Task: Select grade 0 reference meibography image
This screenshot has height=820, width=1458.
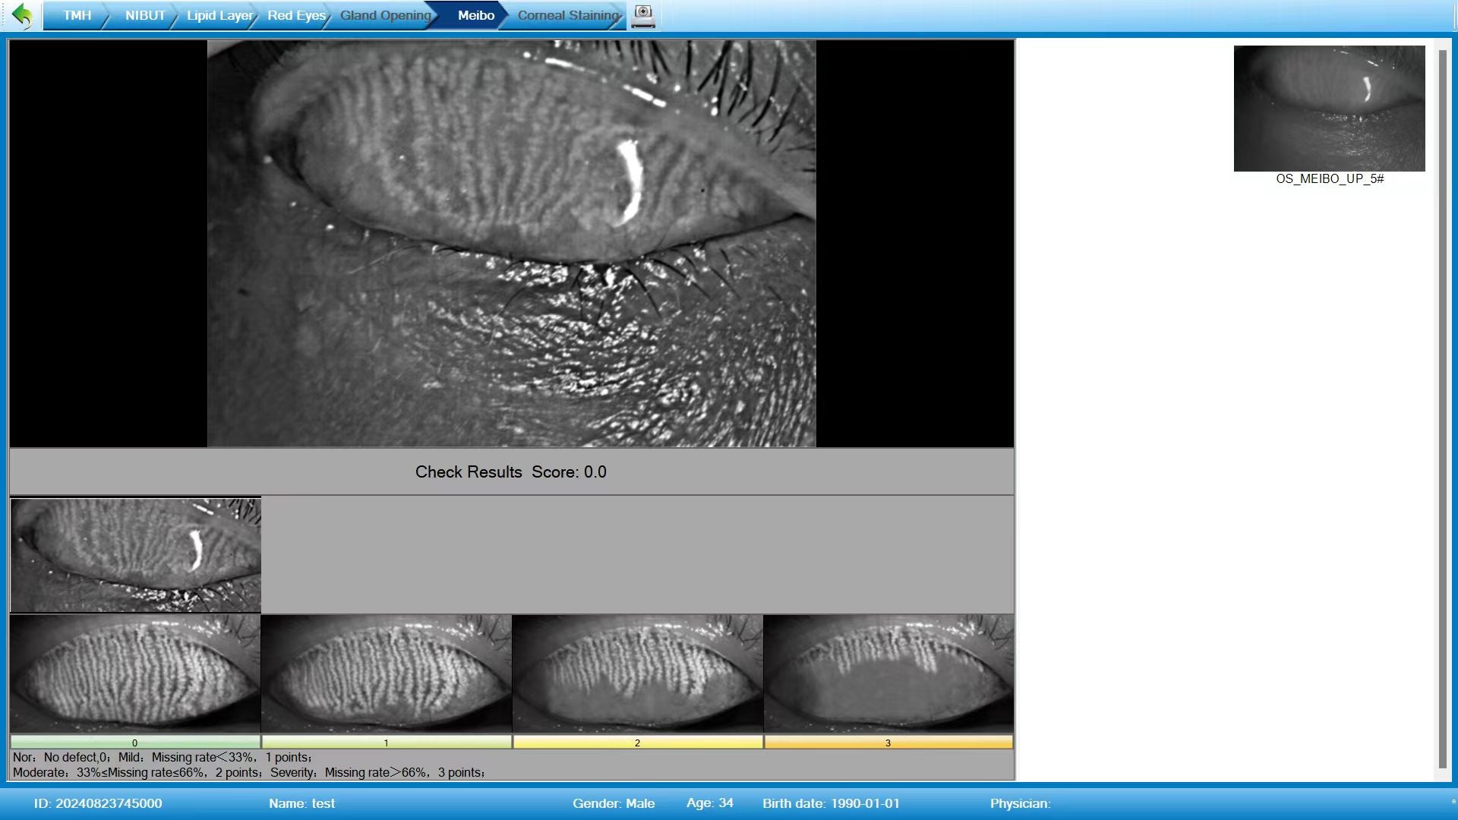Action: point(135,673)
